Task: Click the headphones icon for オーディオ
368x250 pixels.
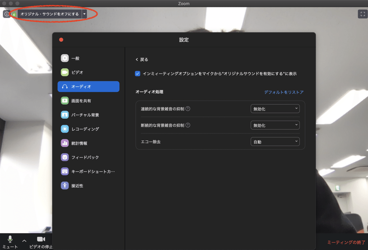Action: (x=65, y=87)
